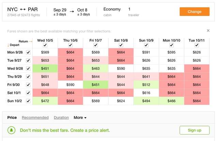218x141 pixels.
Task: Click the green price alert bell icon
Action: click(12, 130)
